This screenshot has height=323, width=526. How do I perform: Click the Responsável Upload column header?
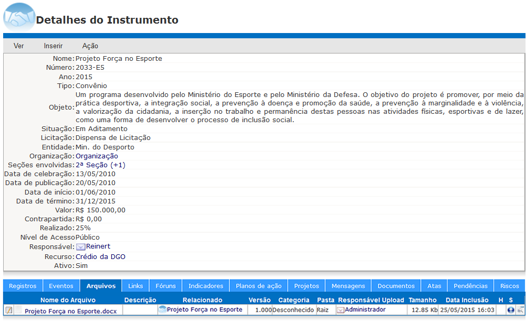pos(371,300)
